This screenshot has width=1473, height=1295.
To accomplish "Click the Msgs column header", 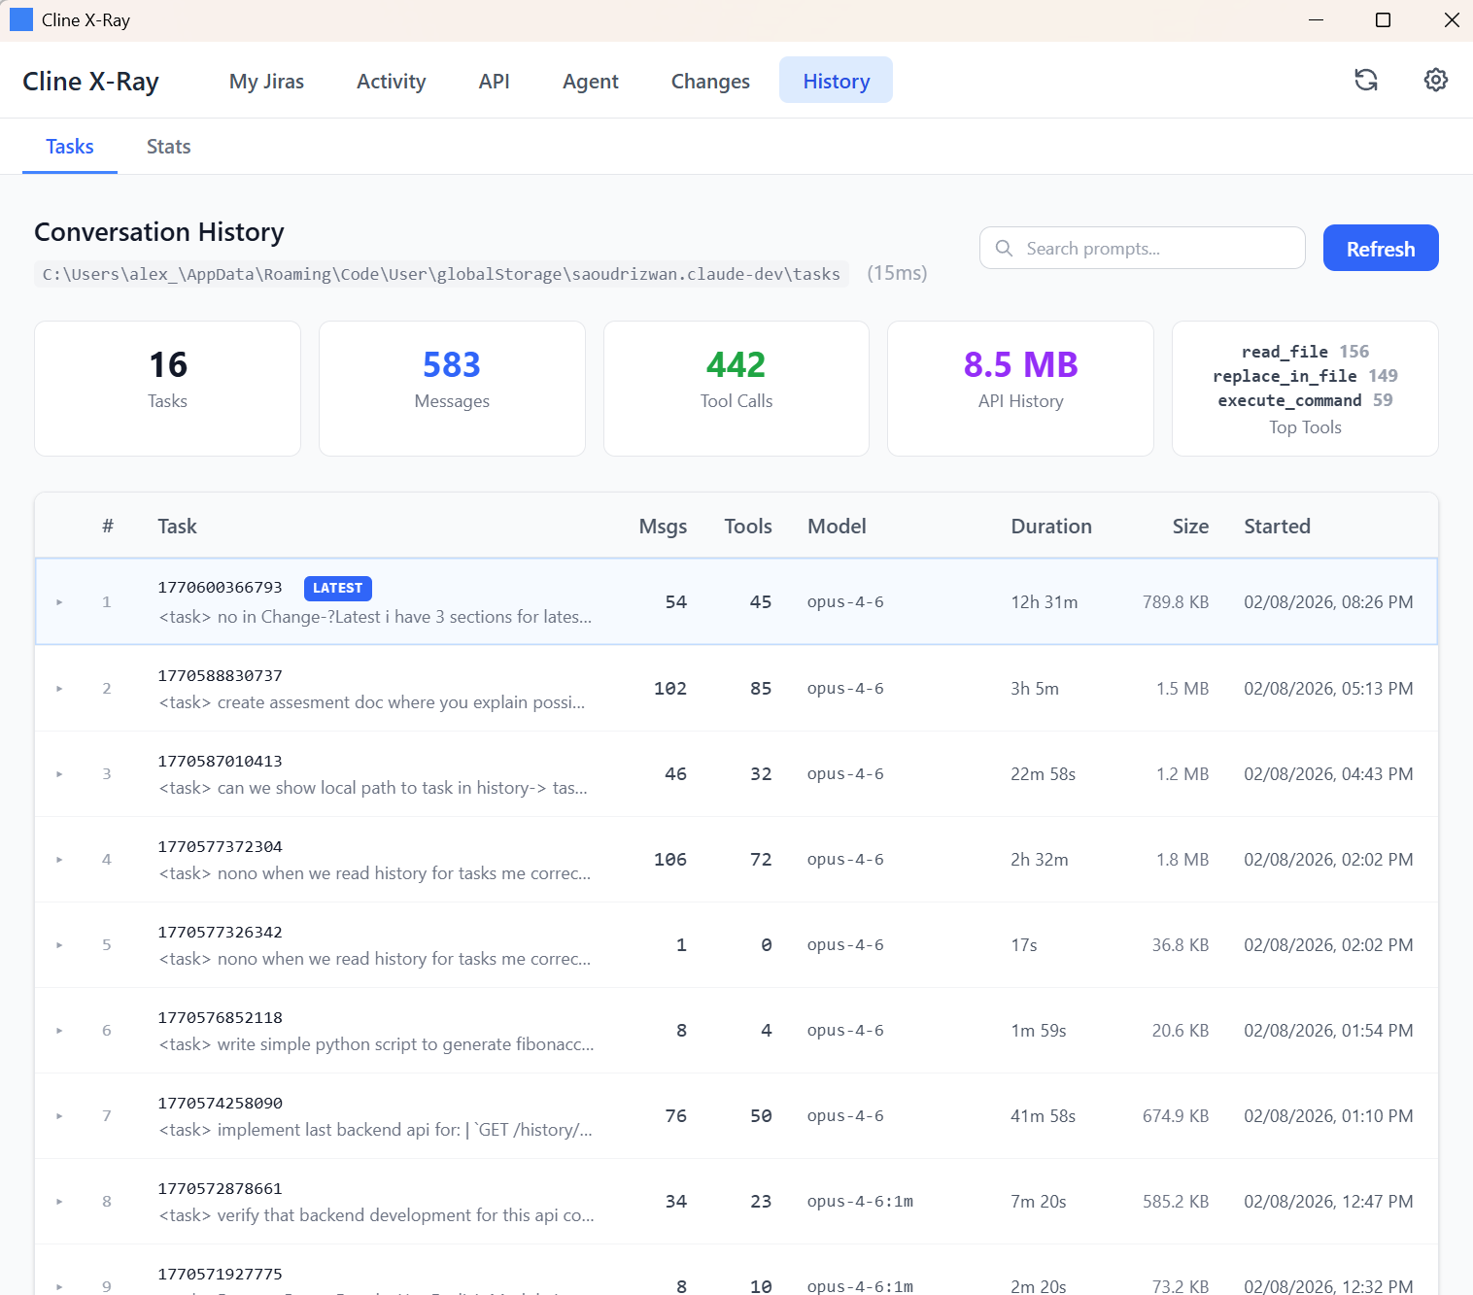I will 663,527.
